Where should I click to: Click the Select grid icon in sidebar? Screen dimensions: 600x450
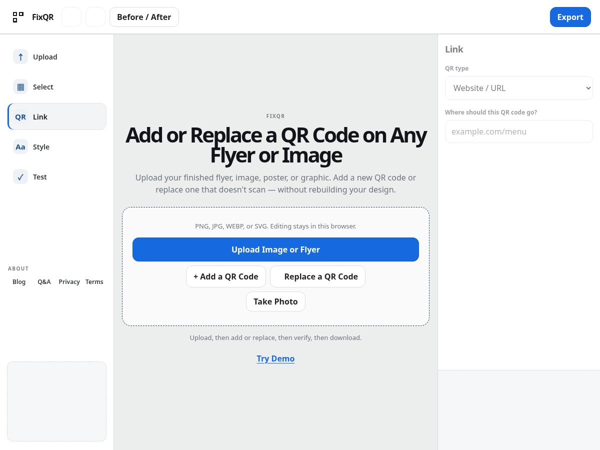click(x=20, y=87)
